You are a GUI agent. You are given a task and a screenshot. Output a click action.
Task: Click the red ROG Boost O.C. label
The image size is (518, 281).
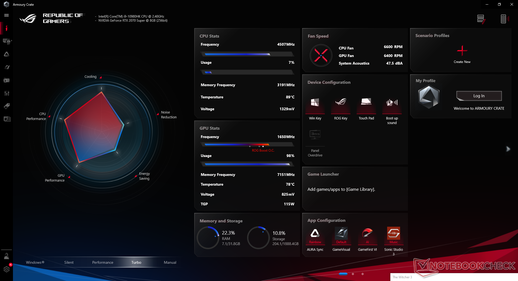point(263,150)
